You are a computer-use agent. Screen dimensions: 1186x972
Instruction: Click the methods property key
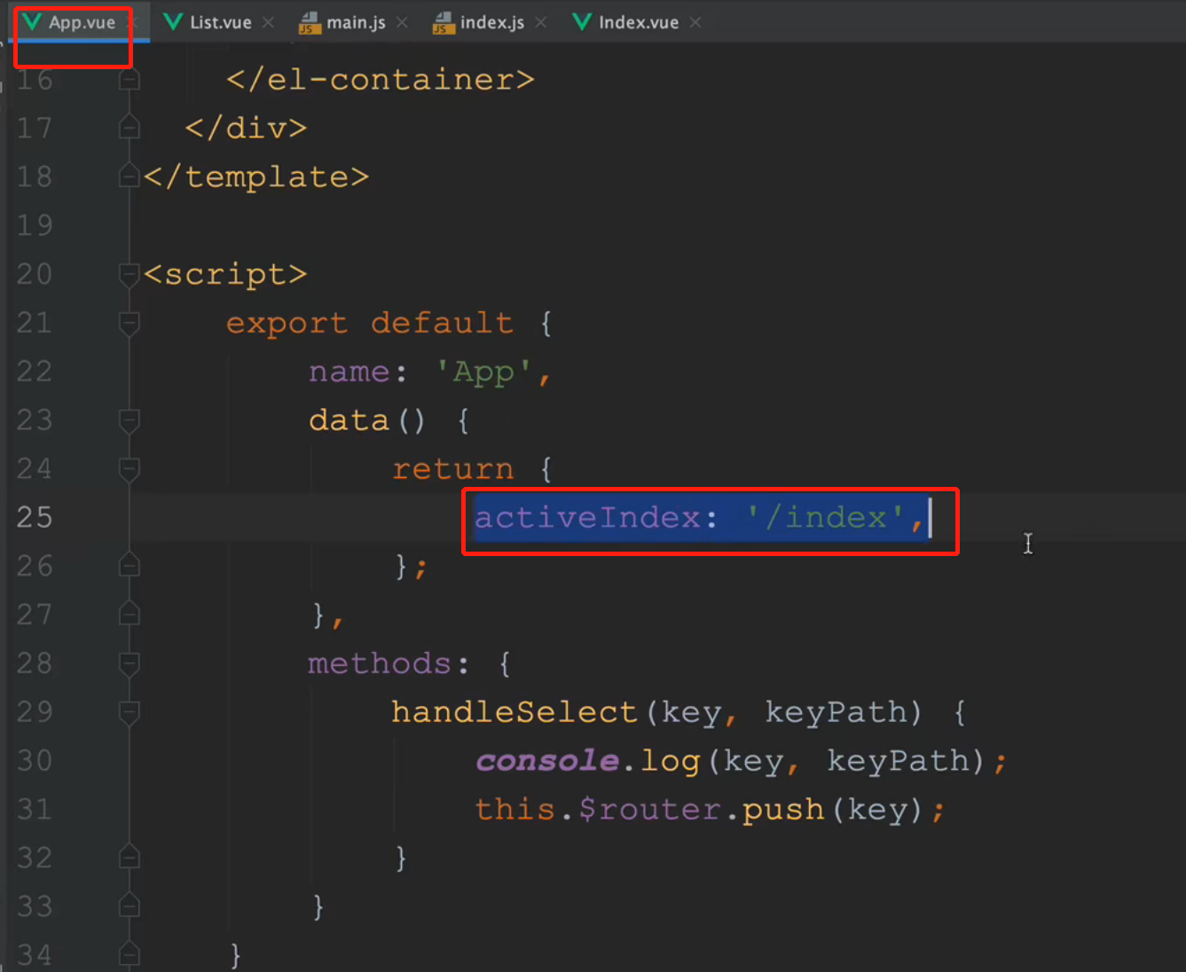click(380, 663)
